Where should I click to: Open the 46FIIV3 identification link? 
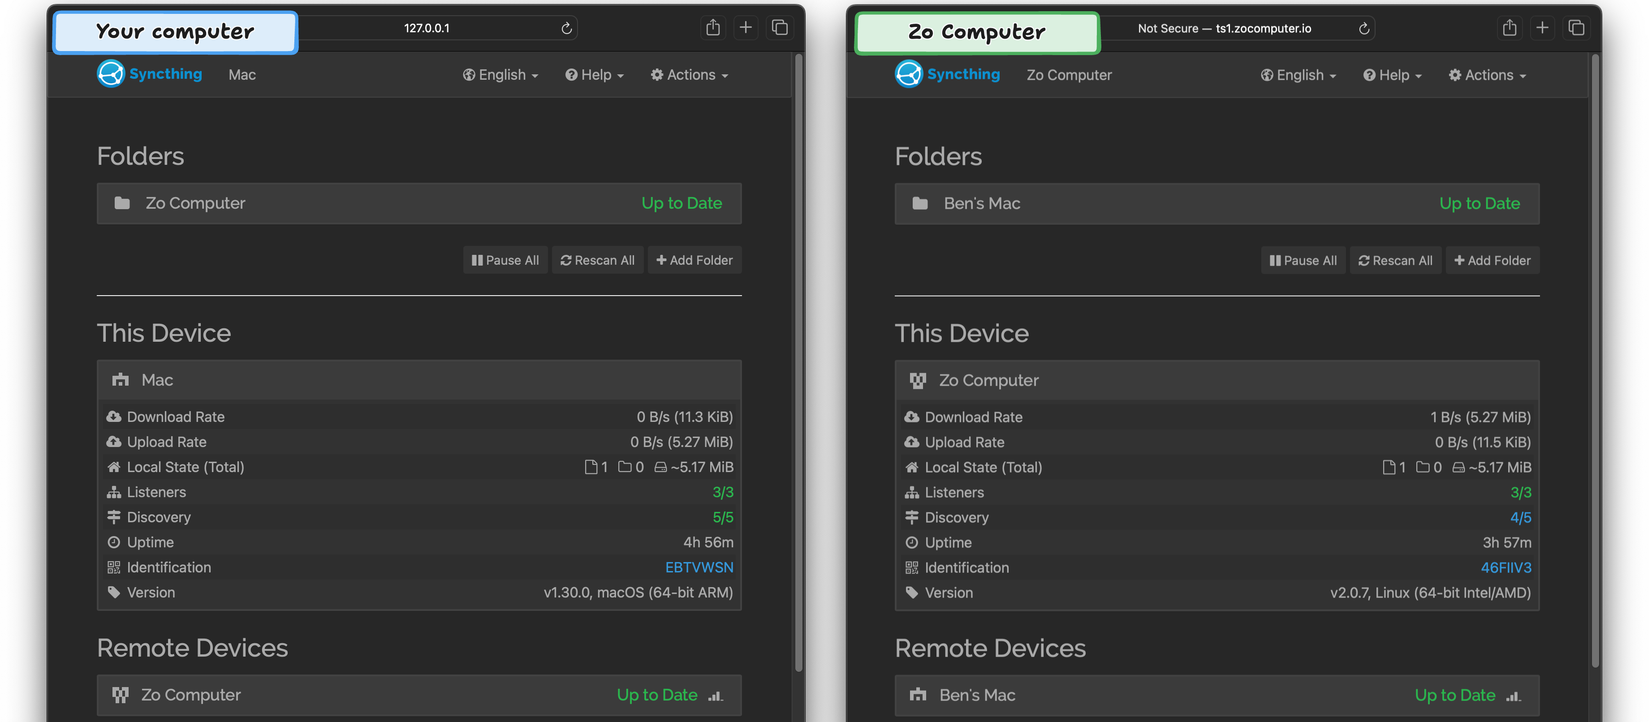point(1506,567)
